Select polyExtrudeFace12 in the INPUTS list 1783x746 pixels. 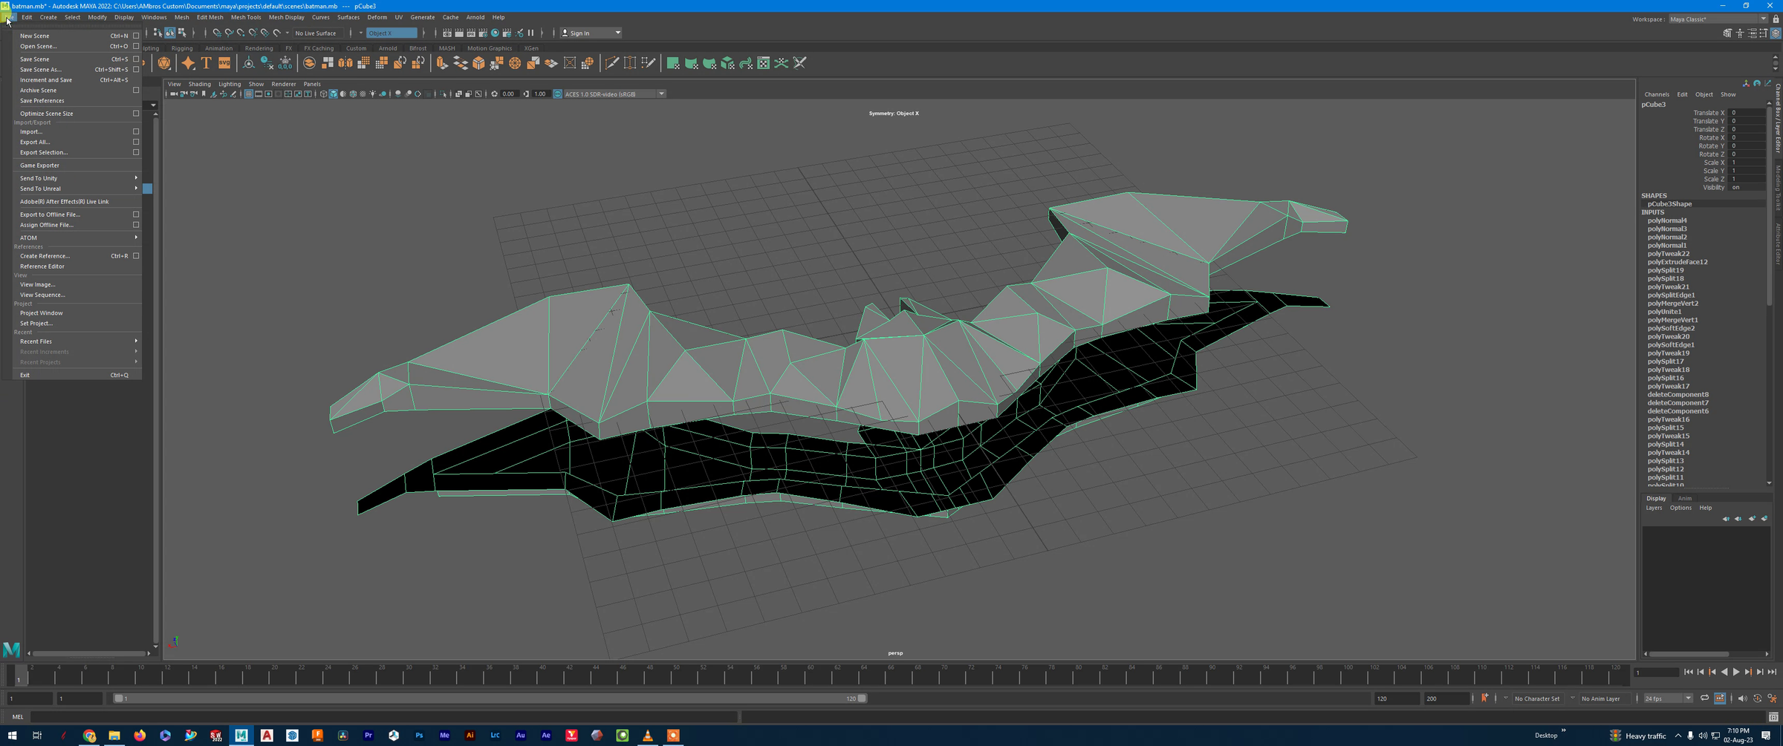click(1678, 262)
